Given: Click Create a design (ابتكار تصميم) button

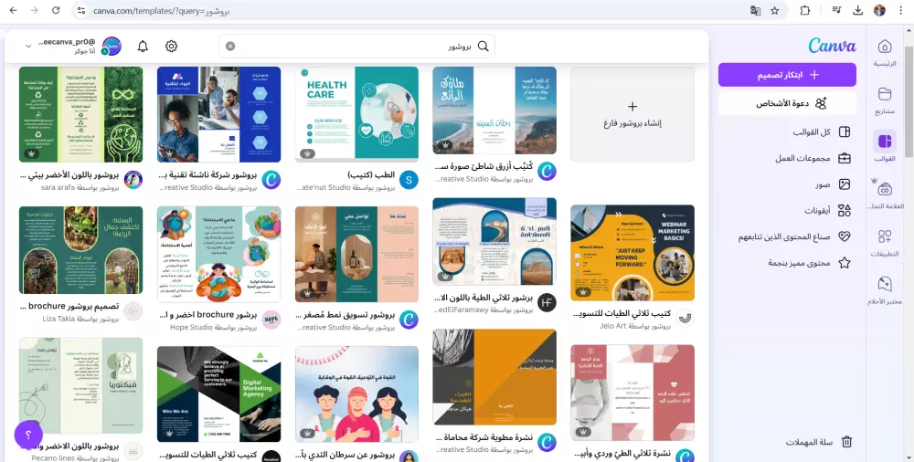Looking at the screenshot, I should pos(787,75).
